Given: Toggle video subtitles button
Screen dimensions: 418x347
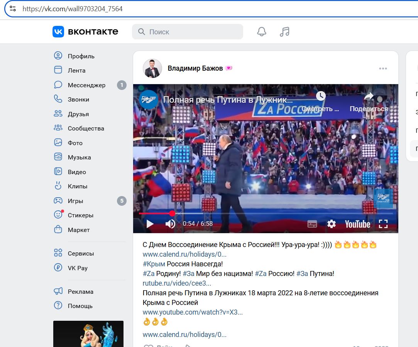Looking at the screenshot, I should pos(312,224).
